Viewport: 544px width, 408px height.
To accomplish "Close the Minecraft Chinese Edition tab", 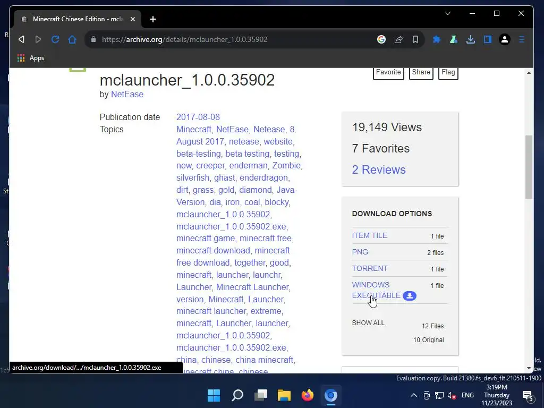I will point(132,19).
